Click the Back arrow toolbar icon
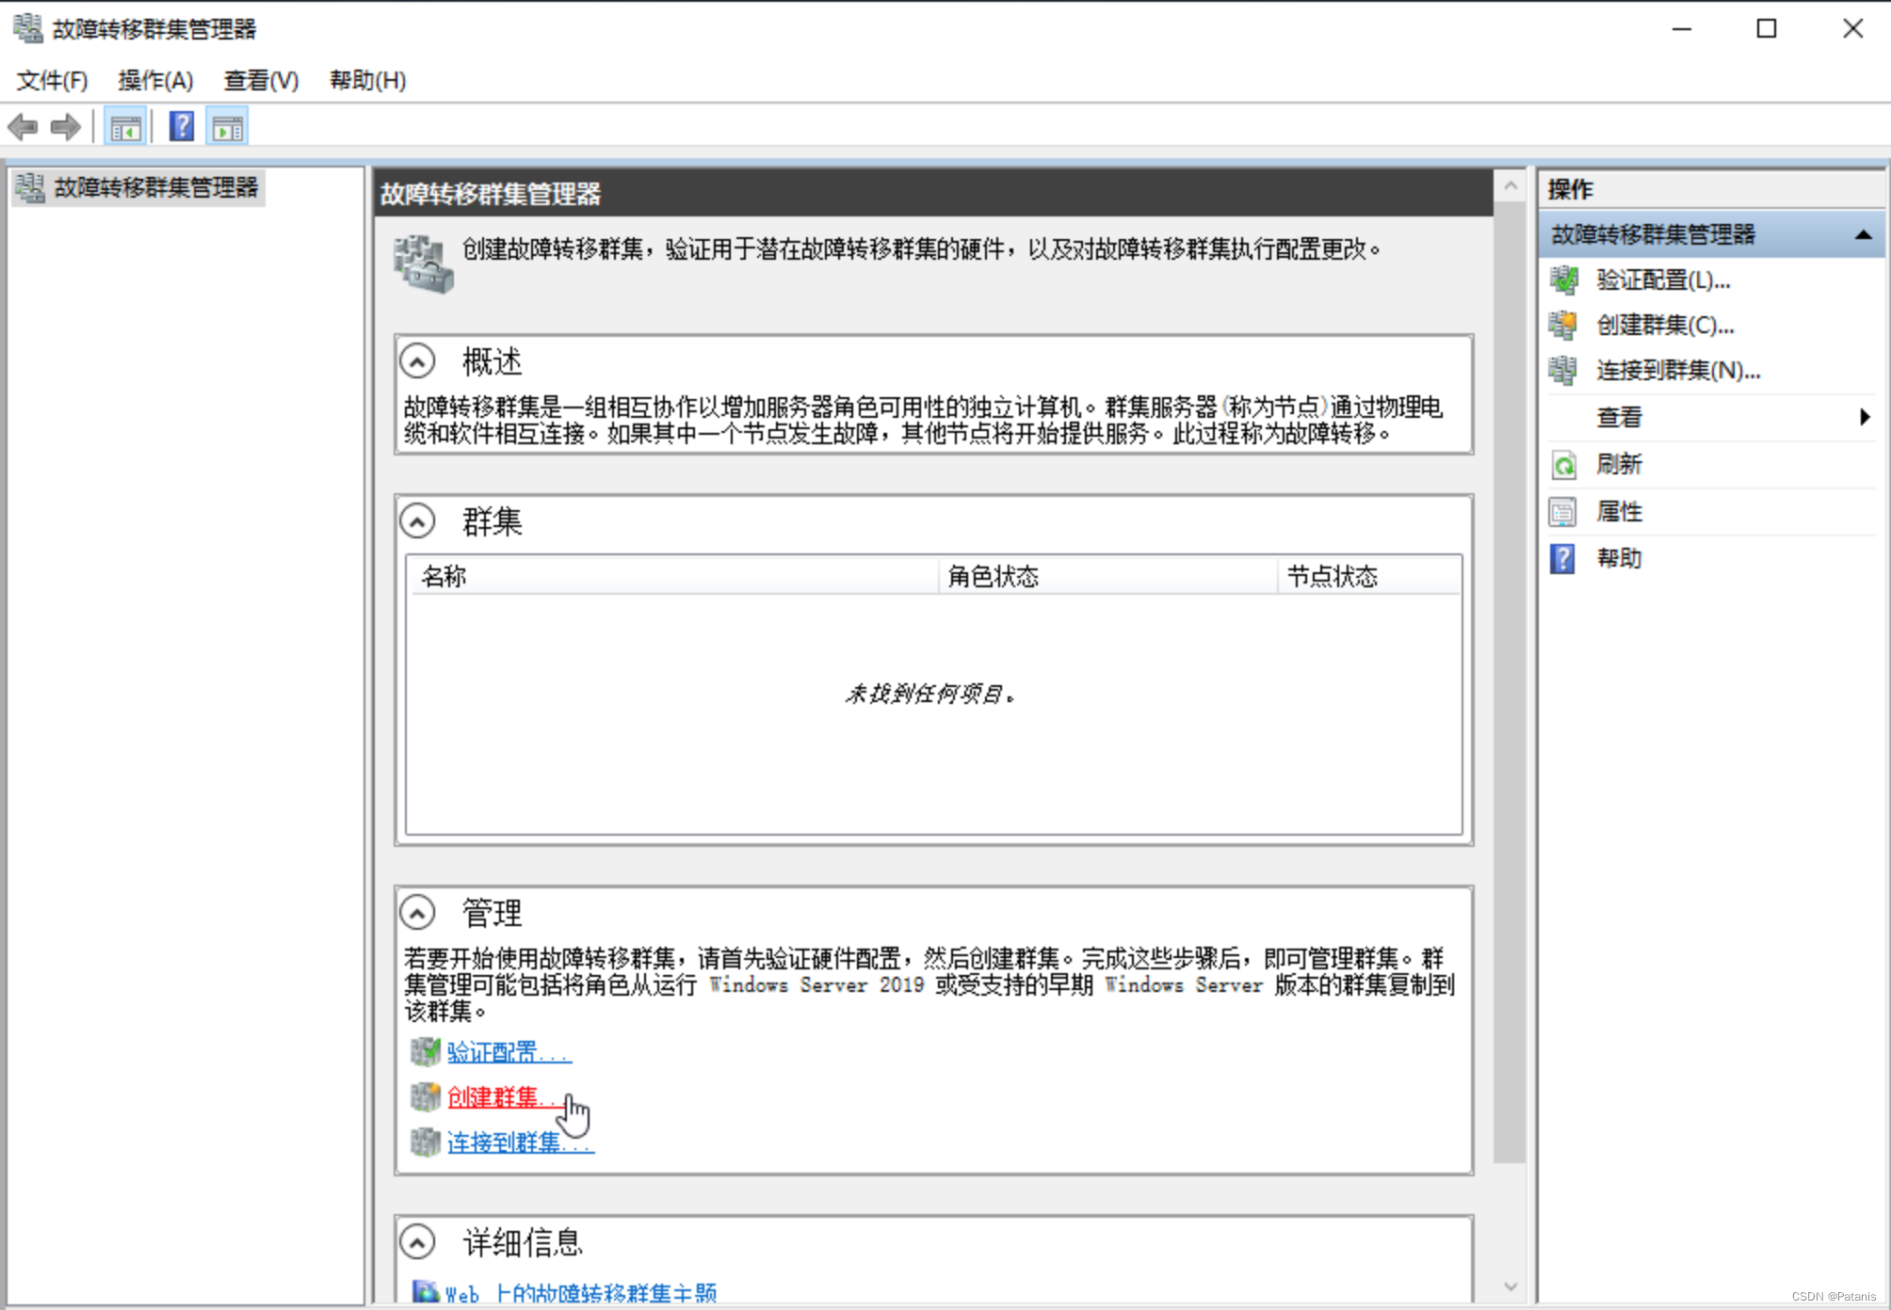The image size is (1891, 1310). 23,126
